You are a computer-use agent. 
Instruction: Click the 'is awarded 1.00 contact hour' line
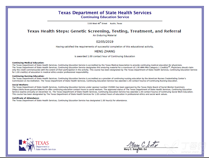105,56
